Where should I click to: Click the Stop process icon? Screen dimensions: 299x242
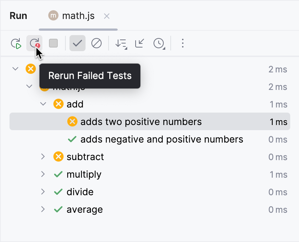coord(53,43)
